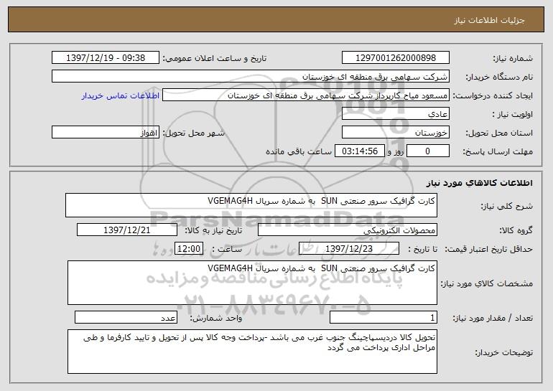Click the label شماره نیاز

(x=513, y=58)
